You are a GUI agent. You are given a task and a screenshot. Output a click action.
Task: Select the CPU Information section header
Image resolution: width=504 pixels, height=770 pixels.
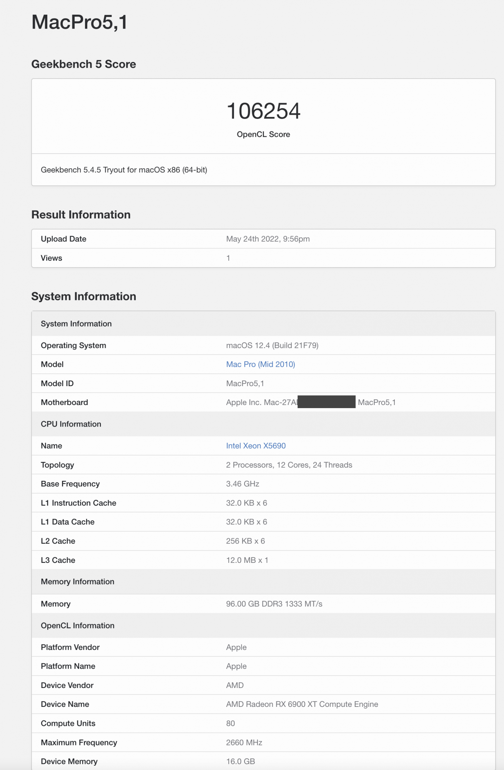tap(71, 424)
